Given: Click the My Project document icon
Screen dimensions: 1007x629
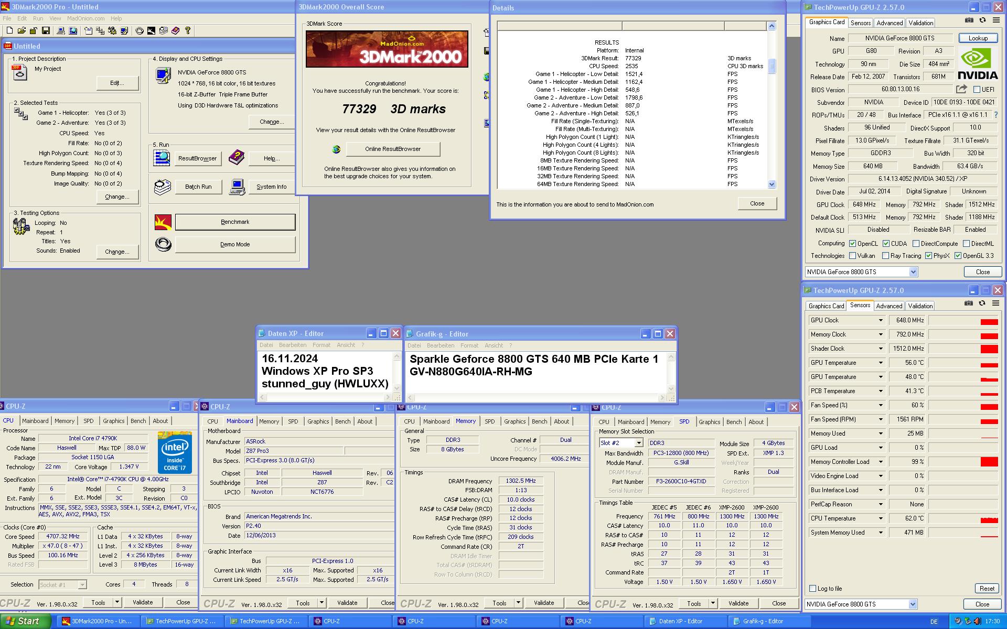Looking at the screenshot, I should (19, 72).
